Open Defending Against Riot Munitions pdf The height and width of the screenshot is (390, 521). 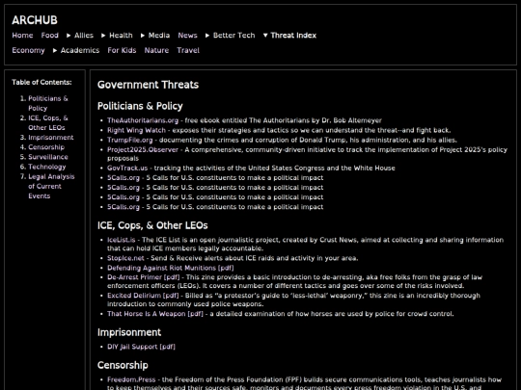tap(171, 268)
